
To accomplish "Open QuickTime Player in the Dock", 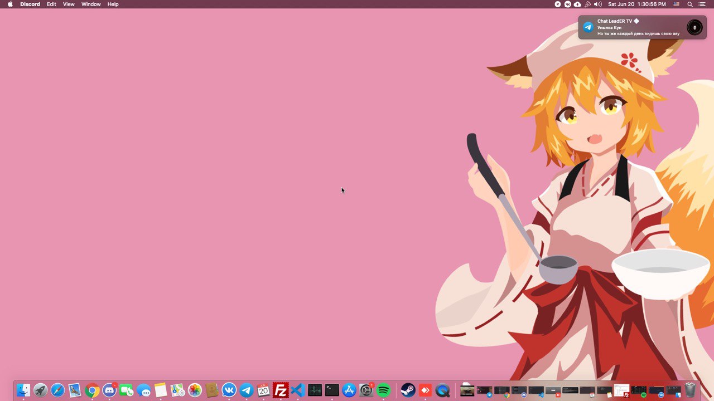I will coord(443,390).
